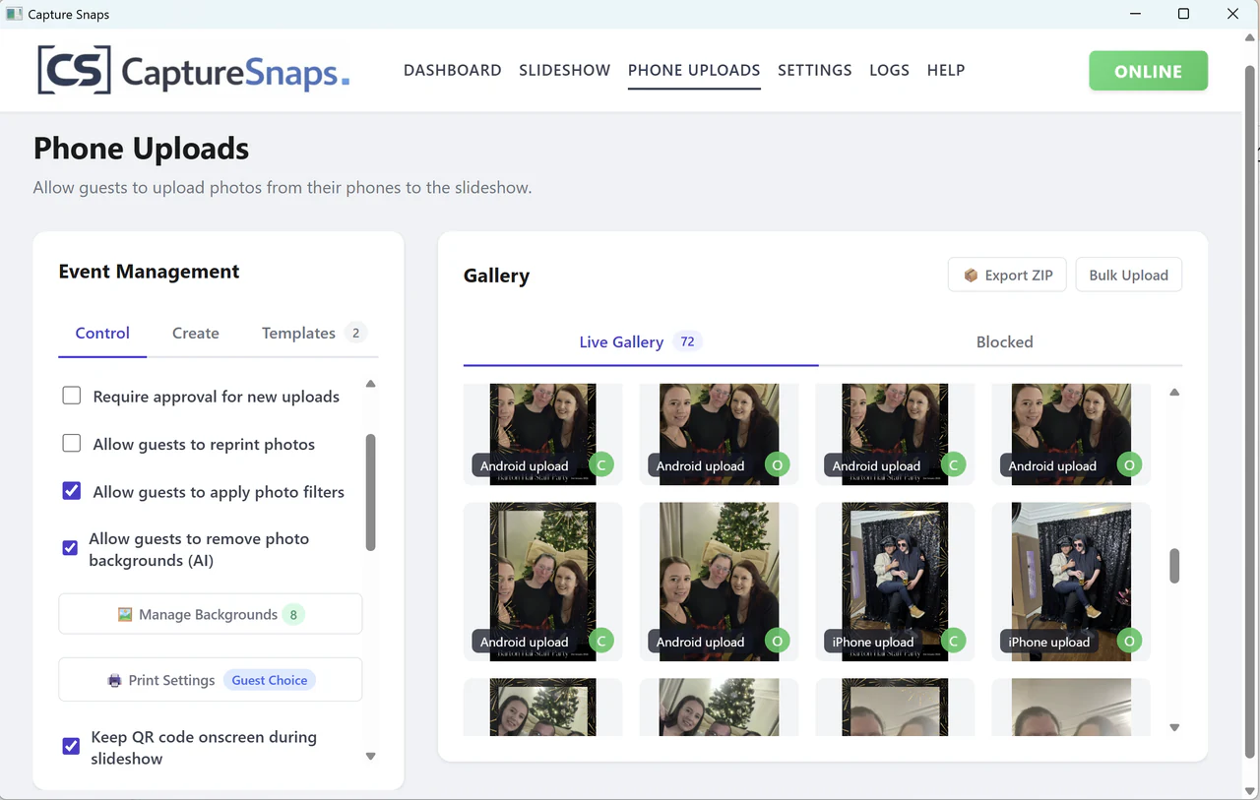Click the printer icon beside Print Settings
The height and width of the screenshot is (800, 1260).
pyautogui.click(x=115, y=681)
